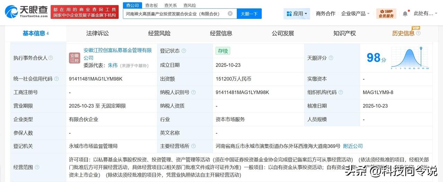This screenshot has width=443, height=182.
Task: Click the help icon beside 主要经营场所
Action: point(193,146)
